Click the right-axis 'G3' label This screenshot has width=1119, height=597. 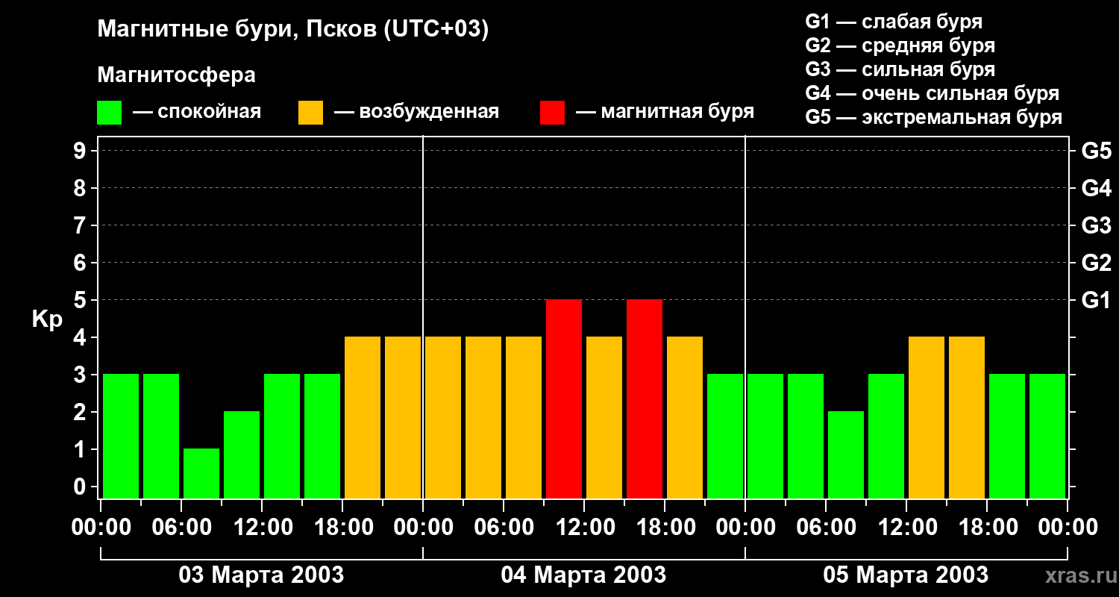1096,225
